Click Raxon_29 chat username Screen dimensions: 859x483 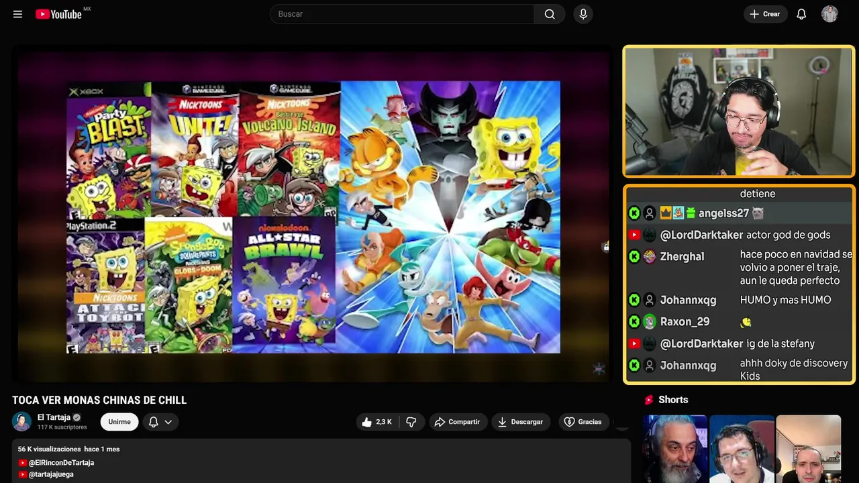[685, 322]
